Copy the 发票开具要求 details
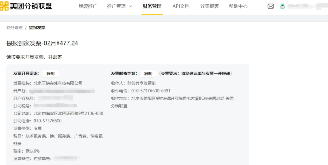Viewport: 328px width, 165px height. pyautogui.click(x=50, y=74)
